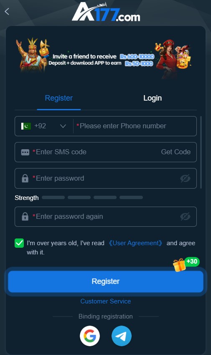The height and width of the screenshot is (355, 211).
Task: Click the Google sign-in icon
Action: 90,336
